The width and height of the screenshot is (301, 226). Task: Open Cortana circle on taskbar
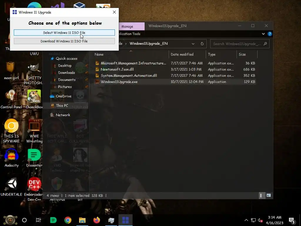24,220
